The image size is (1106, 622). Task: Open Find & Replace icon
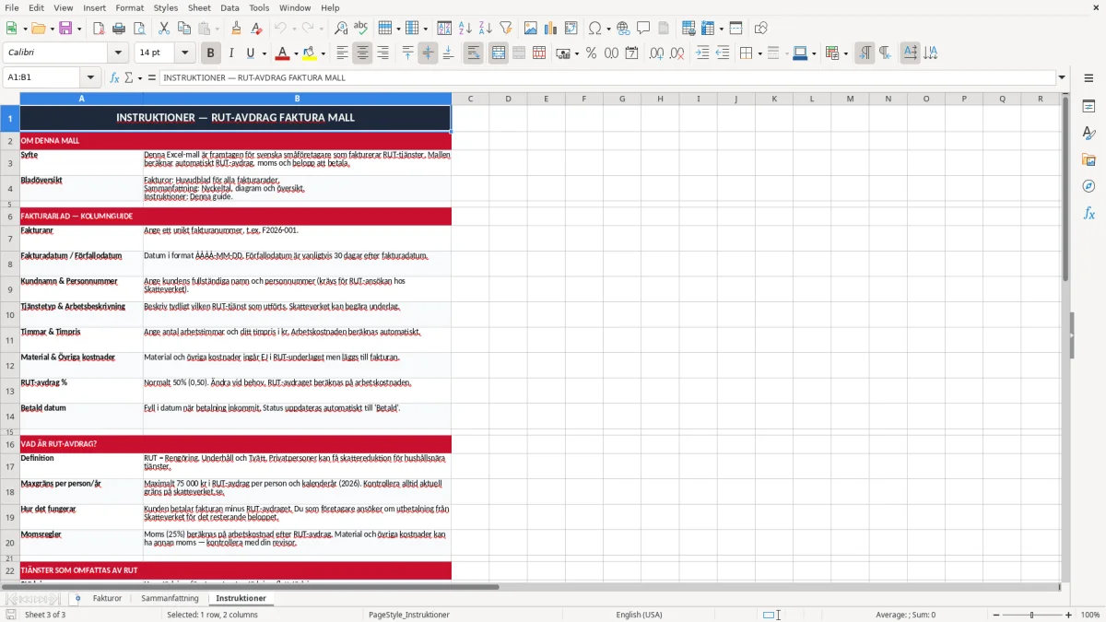click(341, 29)
